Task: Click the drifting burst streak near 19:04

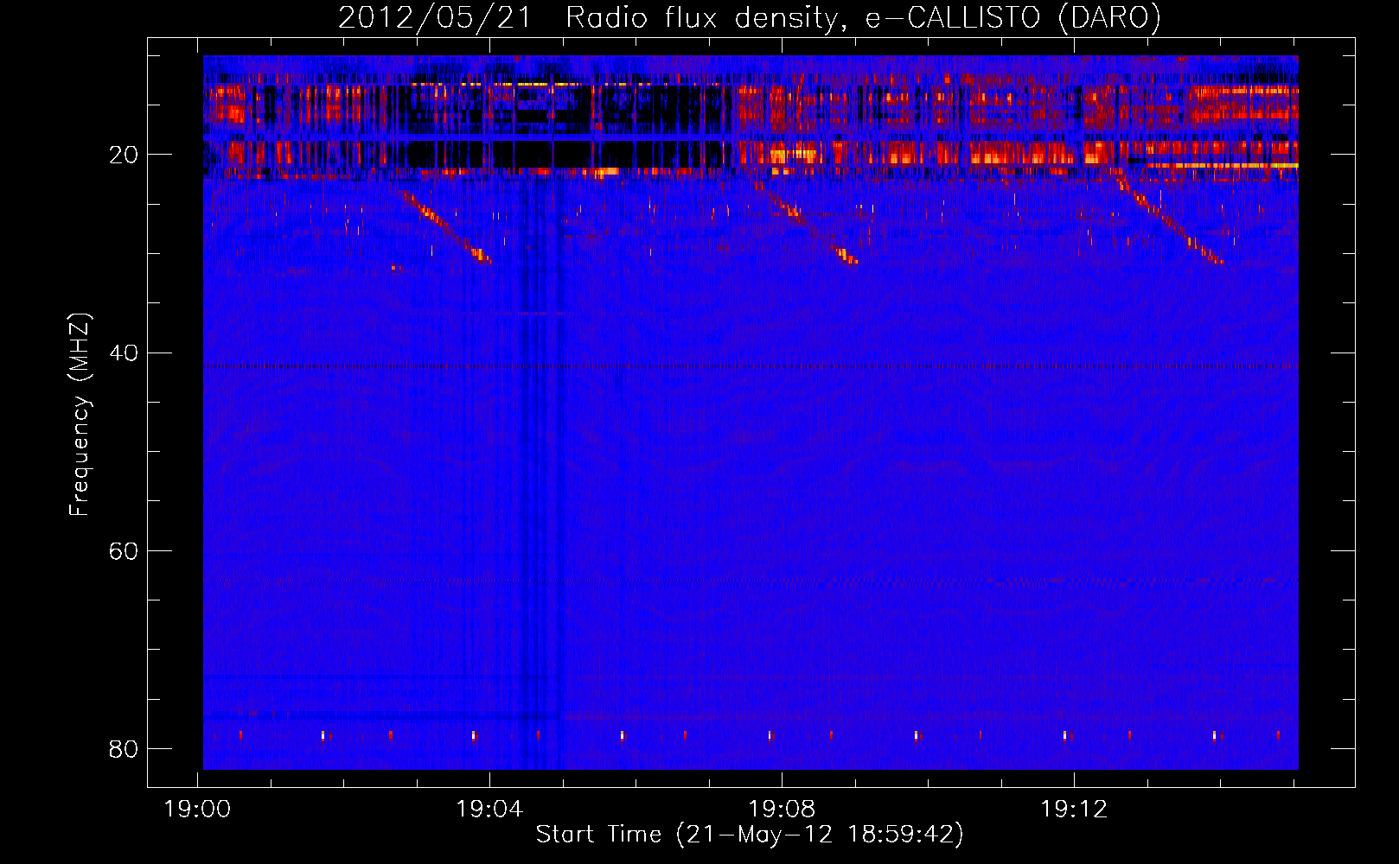Action: click(x=447, y=227)
